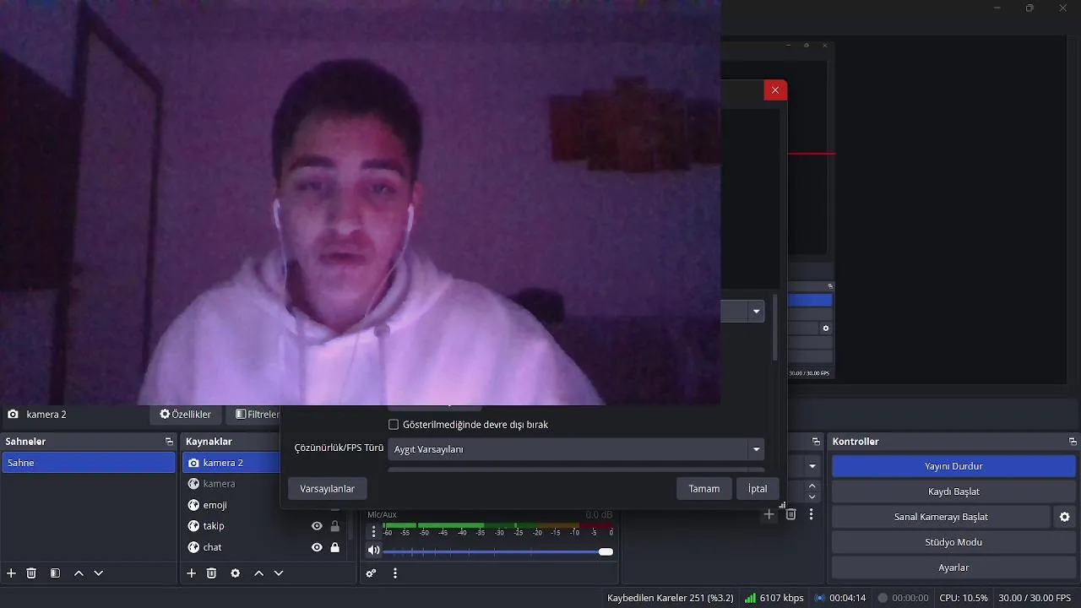Open the partially hidden dropdown in the properties dialog
Image resolution: width=1081 pixels, height=608 pixels.
(x=741, y=311)
